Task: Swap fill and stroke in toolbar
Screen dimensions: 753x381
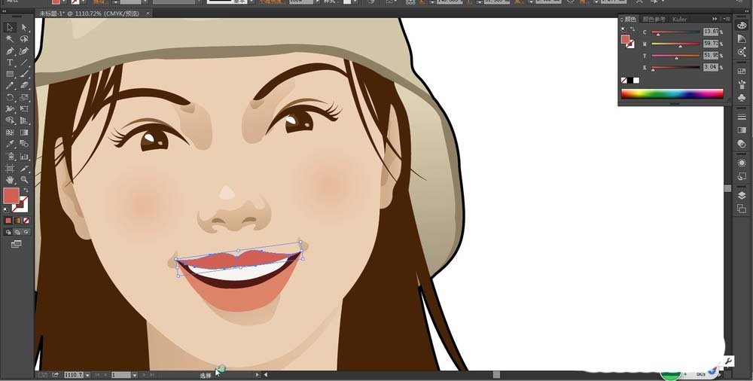Action: click(x=24, y=190)
